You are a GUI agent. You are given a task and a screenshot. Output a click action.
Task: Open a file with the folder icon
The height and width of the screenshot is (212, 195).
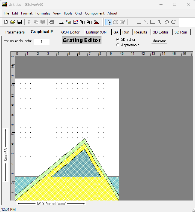(x=13, y=22)
